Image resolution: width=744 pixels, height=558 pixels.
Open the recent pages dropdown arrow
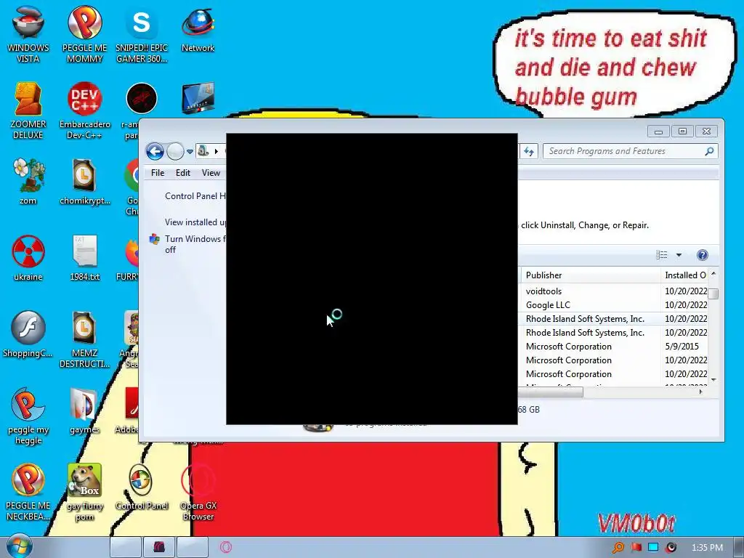tap(190, 152)
